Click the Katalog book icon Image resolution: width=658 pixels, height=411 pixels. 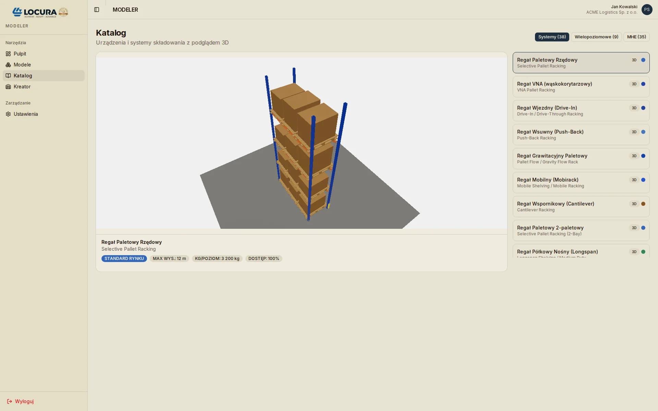click(x=8, y=76)
